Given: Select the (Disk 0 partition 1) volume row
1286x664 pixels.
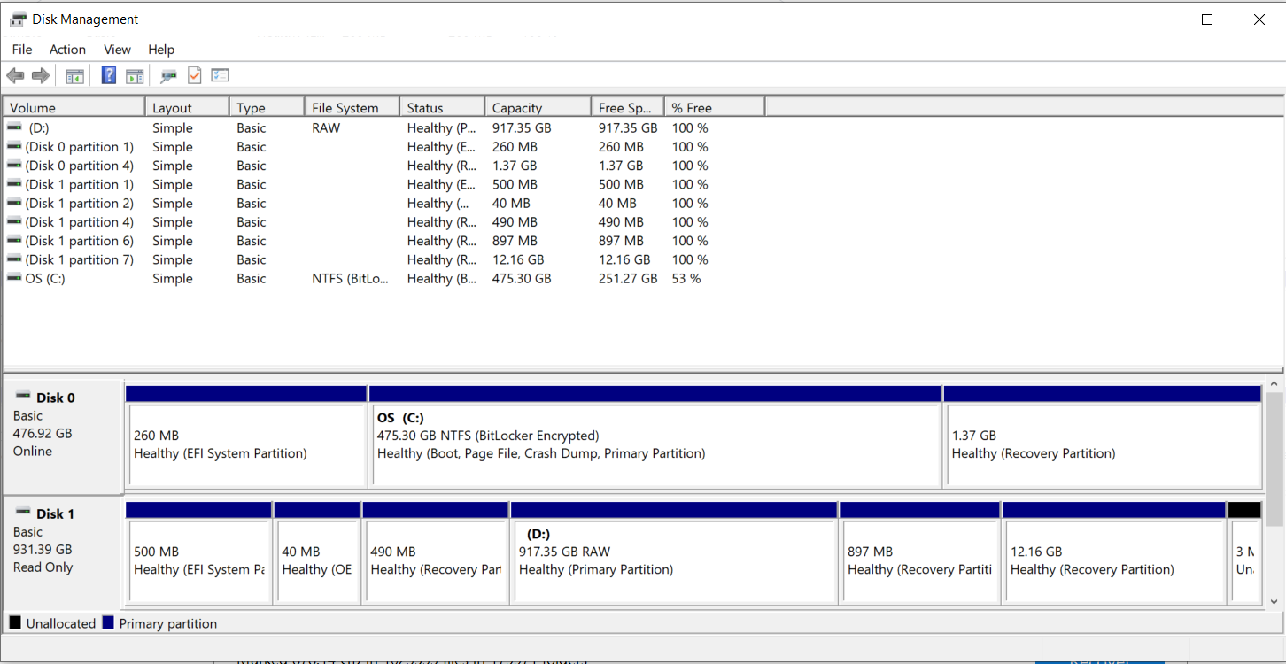Looking at the screenshot, I should pyautogui.click(x=383, y=147).
